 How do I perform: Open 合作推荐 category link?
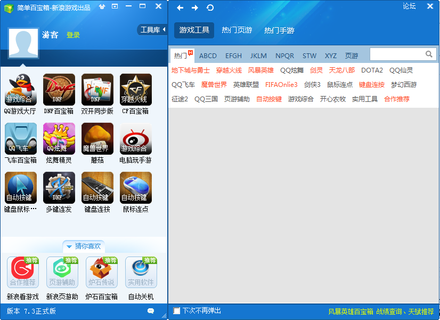tap(397, 99)
